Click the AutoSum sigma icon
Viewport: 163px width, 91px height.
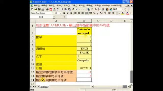point(92,9)
